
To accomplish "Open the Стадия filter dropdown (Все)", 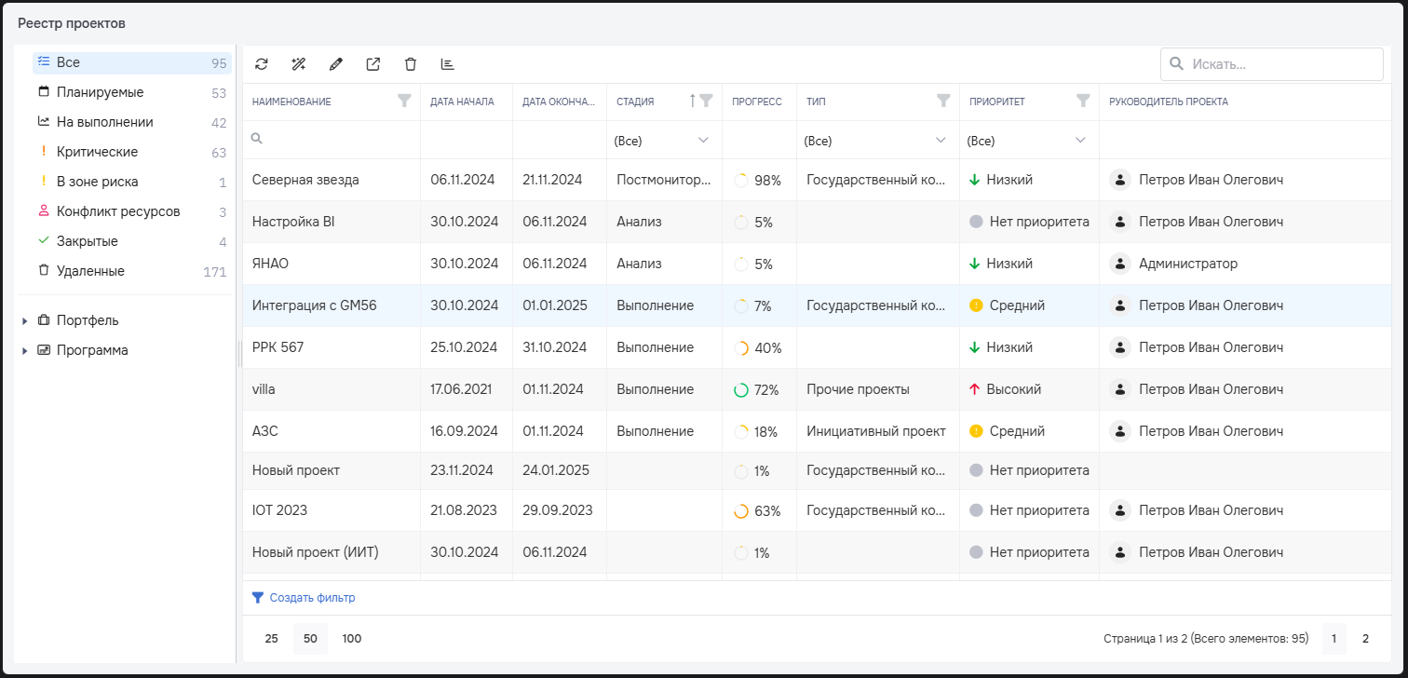I will tap(663, 141).
